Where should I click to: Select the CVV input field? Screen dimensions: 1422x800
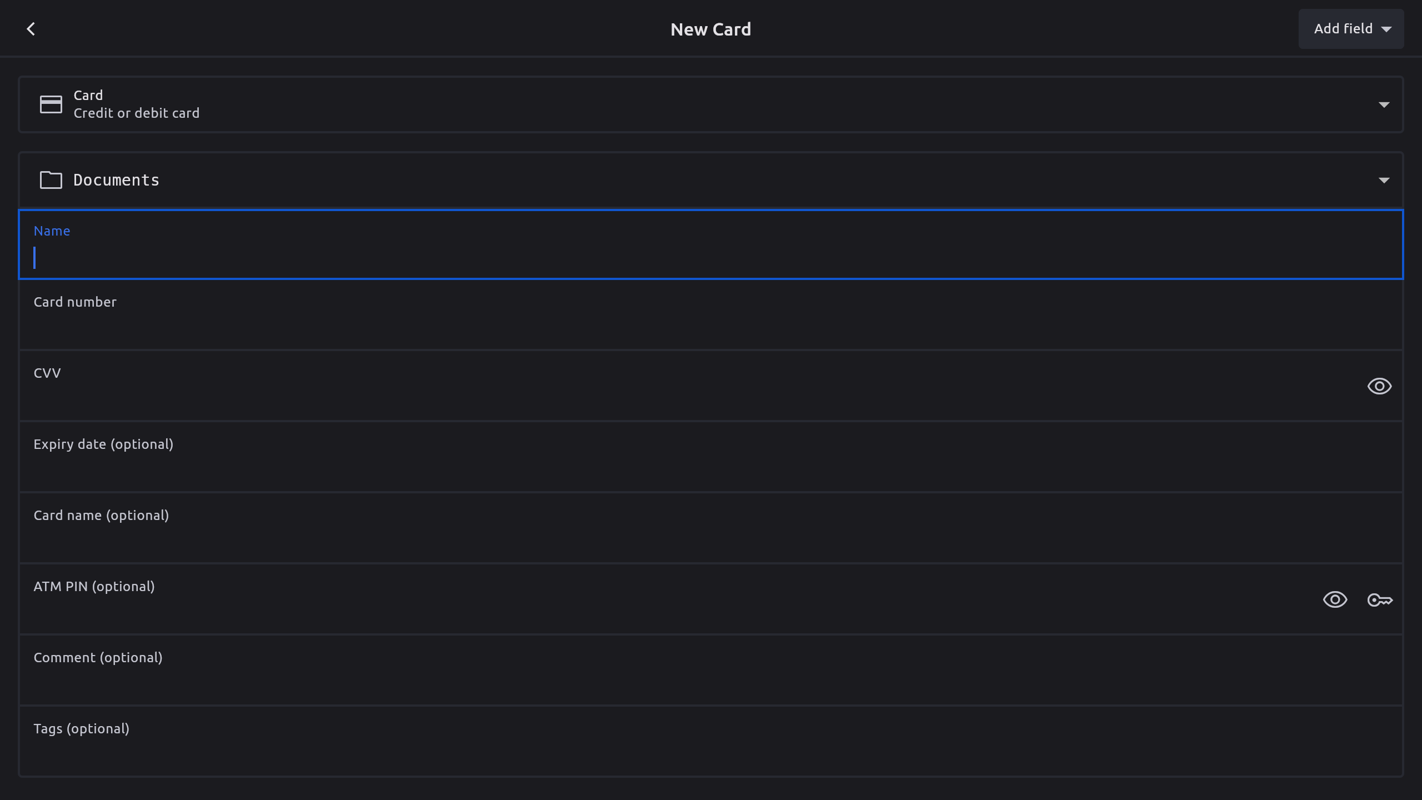667,398
